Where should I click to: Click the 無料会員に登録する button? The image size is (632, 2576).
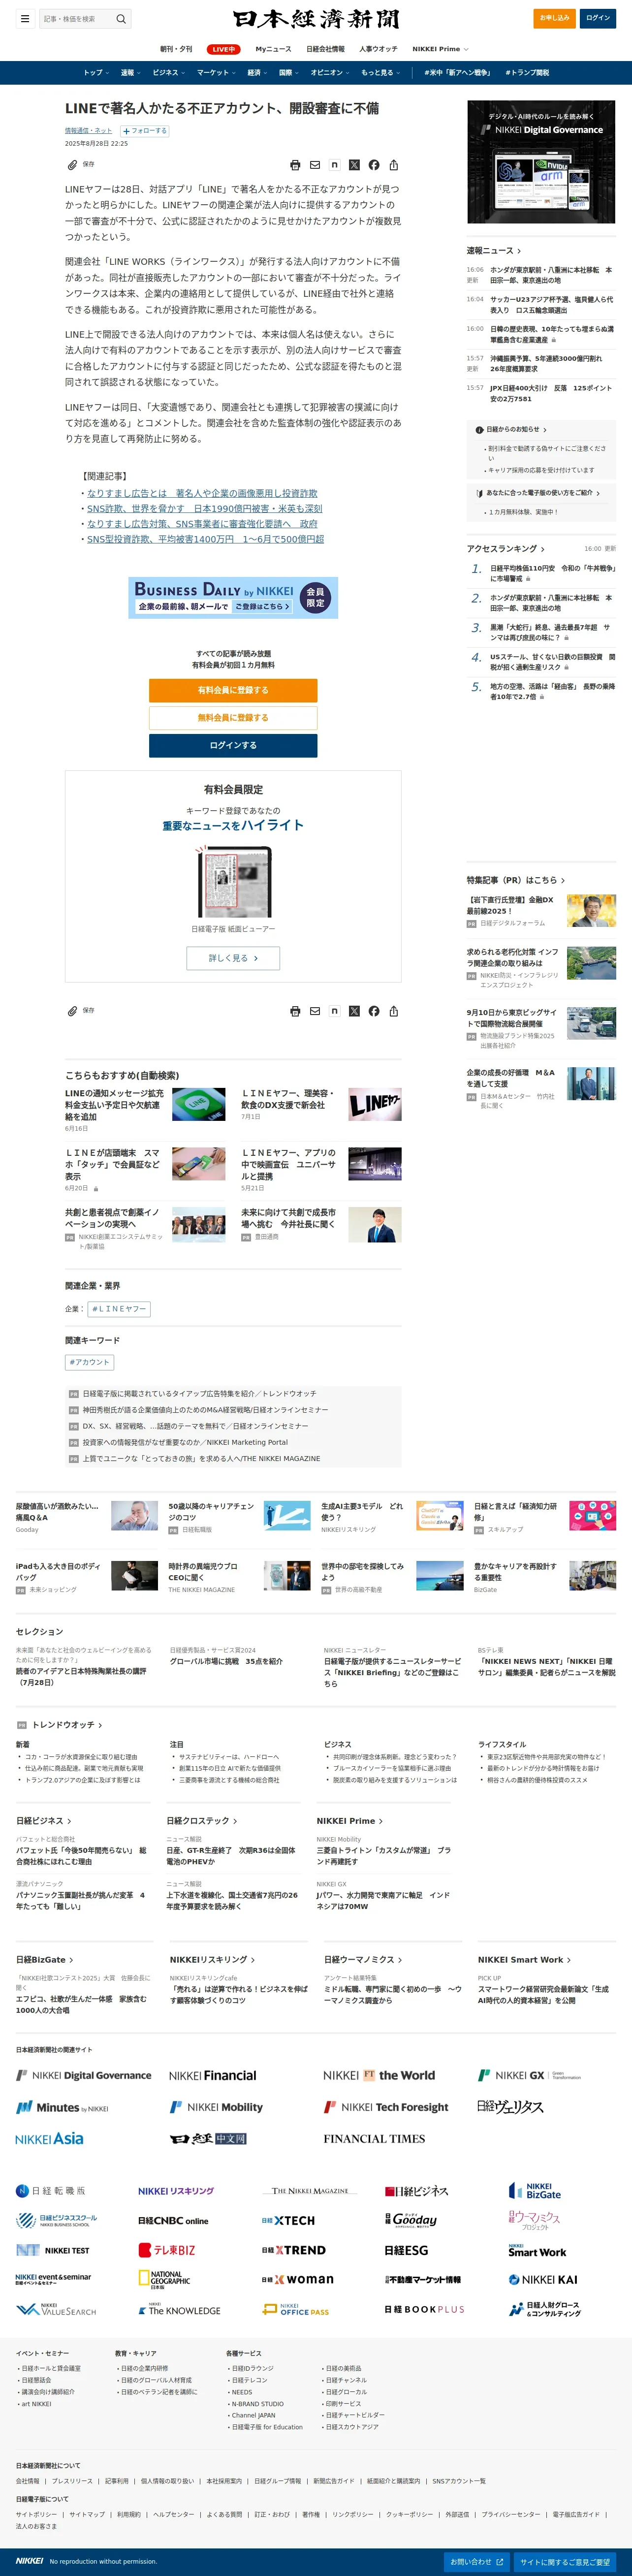233,718
